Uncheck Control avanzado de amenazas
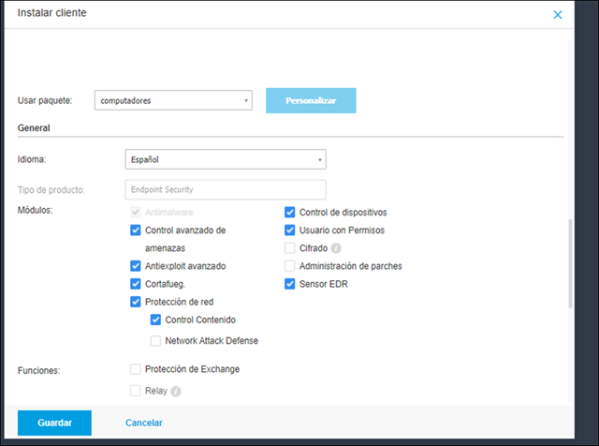Screen dimensions: 599x446 coord(136,230)
